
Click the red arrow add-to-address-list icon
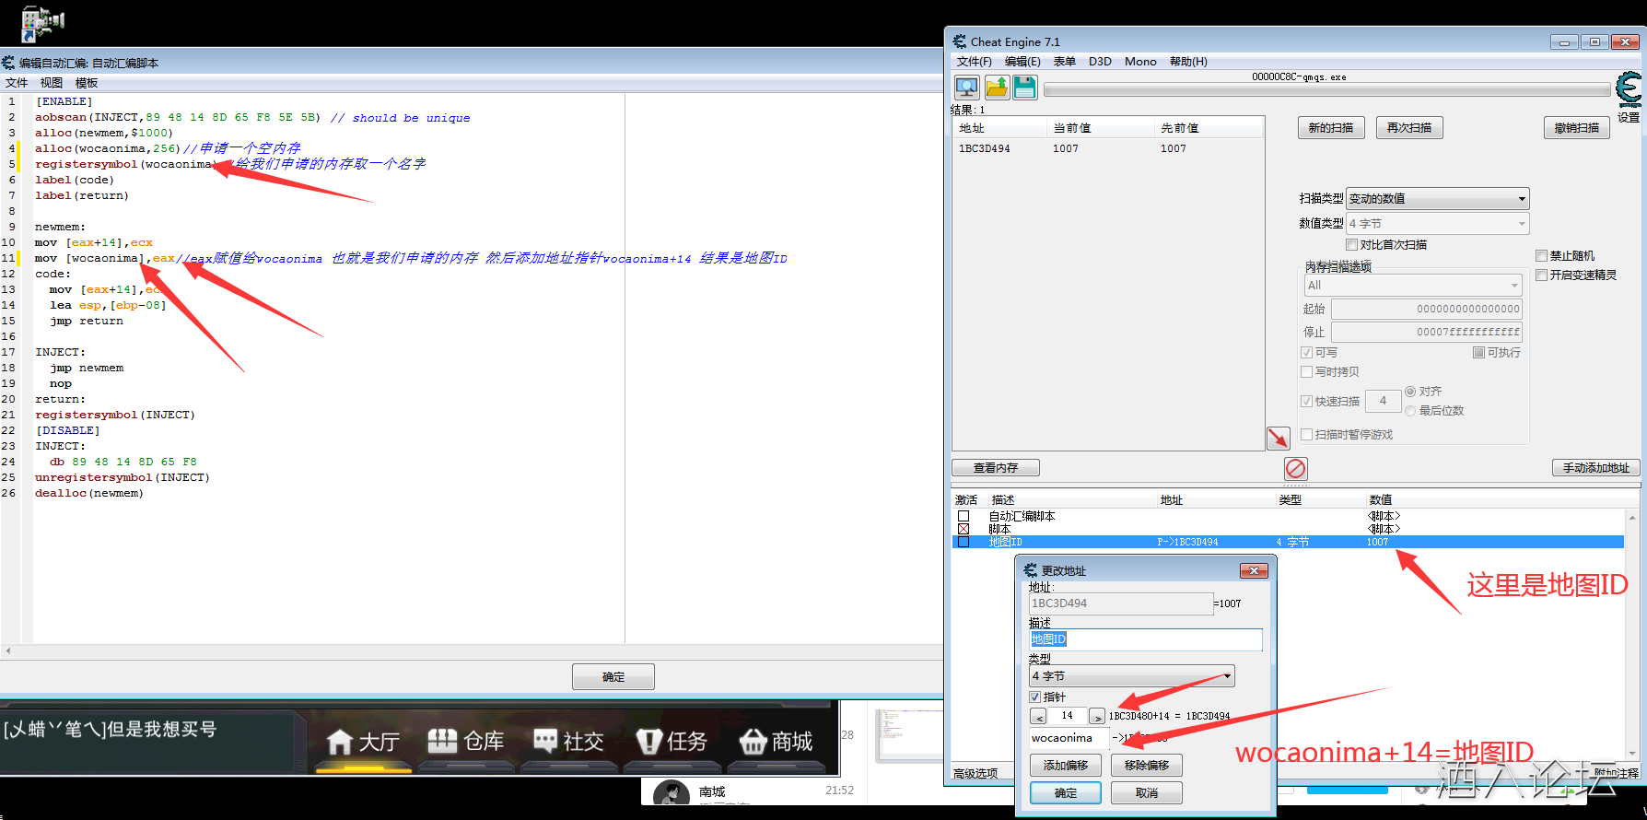(1279, 438)
